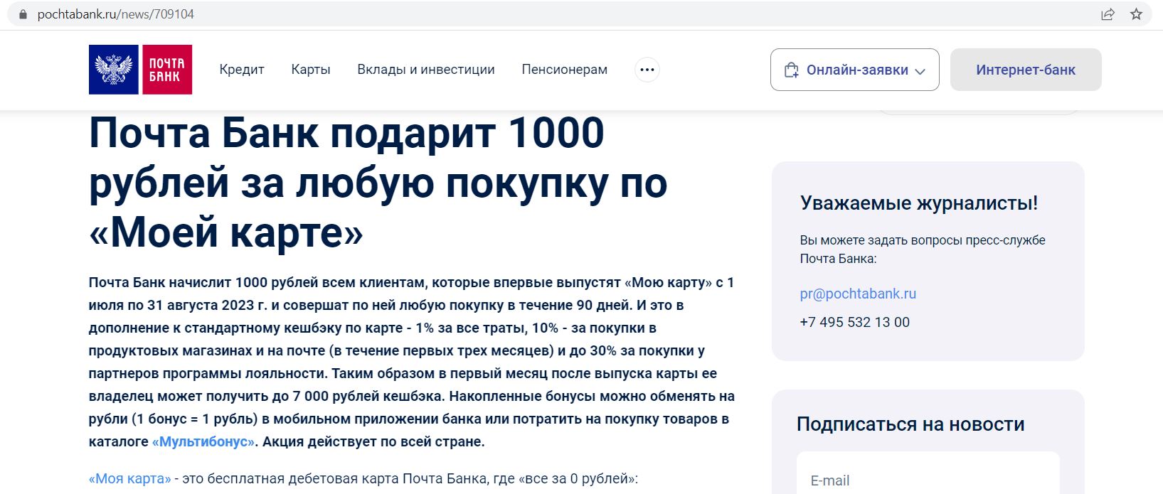Click the address bar URL pochtabank.ru/news/709104
The width and height of the screenshot is (1163, 494).
point(116,14)
